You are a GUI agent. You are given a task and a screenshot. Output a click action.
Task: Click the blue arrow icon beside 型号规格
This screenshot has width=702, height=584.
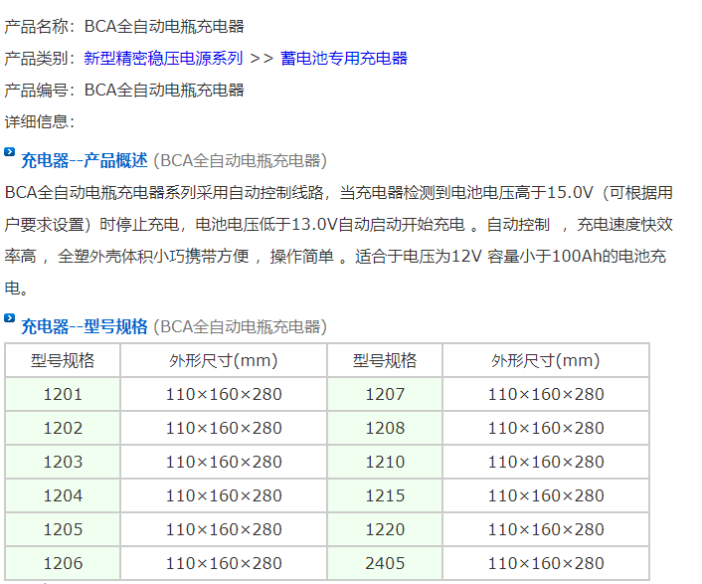(x=10, y=319)
